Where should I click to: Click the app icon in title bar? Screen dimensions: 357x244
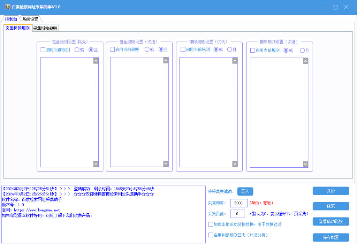point(8,7)
